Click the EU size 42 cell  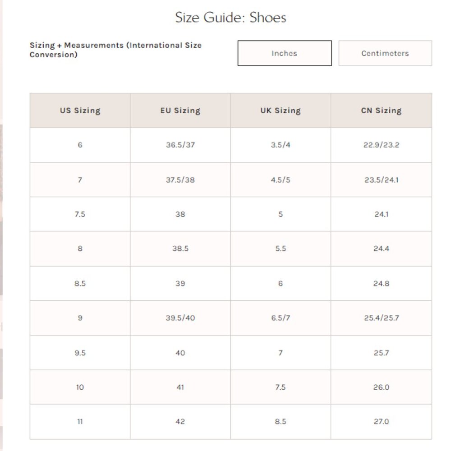[180, 422]
